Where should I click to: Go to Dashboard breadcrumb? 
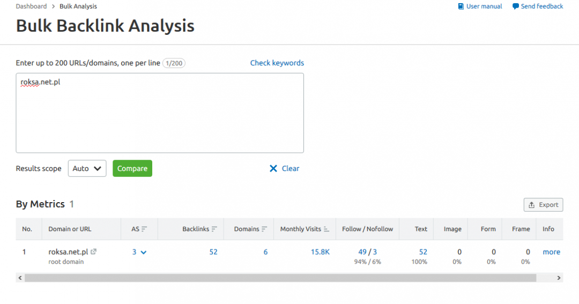[x=31, y=6]
